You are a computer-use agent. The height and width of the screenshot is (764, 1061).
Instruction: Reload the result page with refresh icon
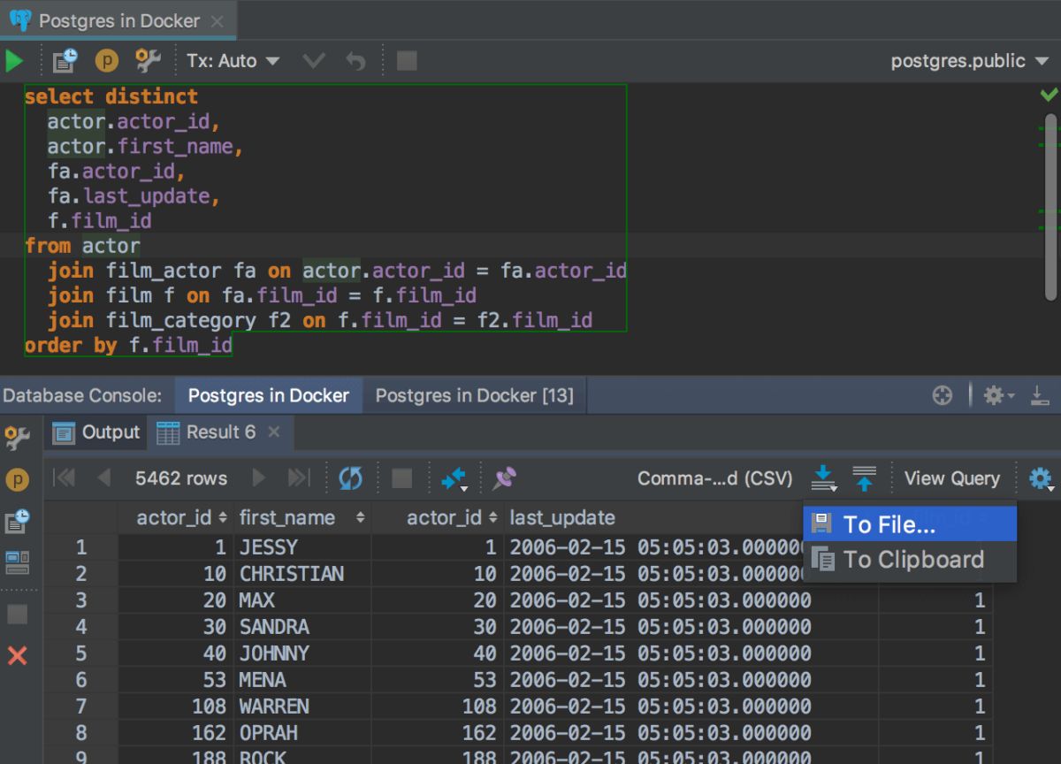tap(351, 478)
